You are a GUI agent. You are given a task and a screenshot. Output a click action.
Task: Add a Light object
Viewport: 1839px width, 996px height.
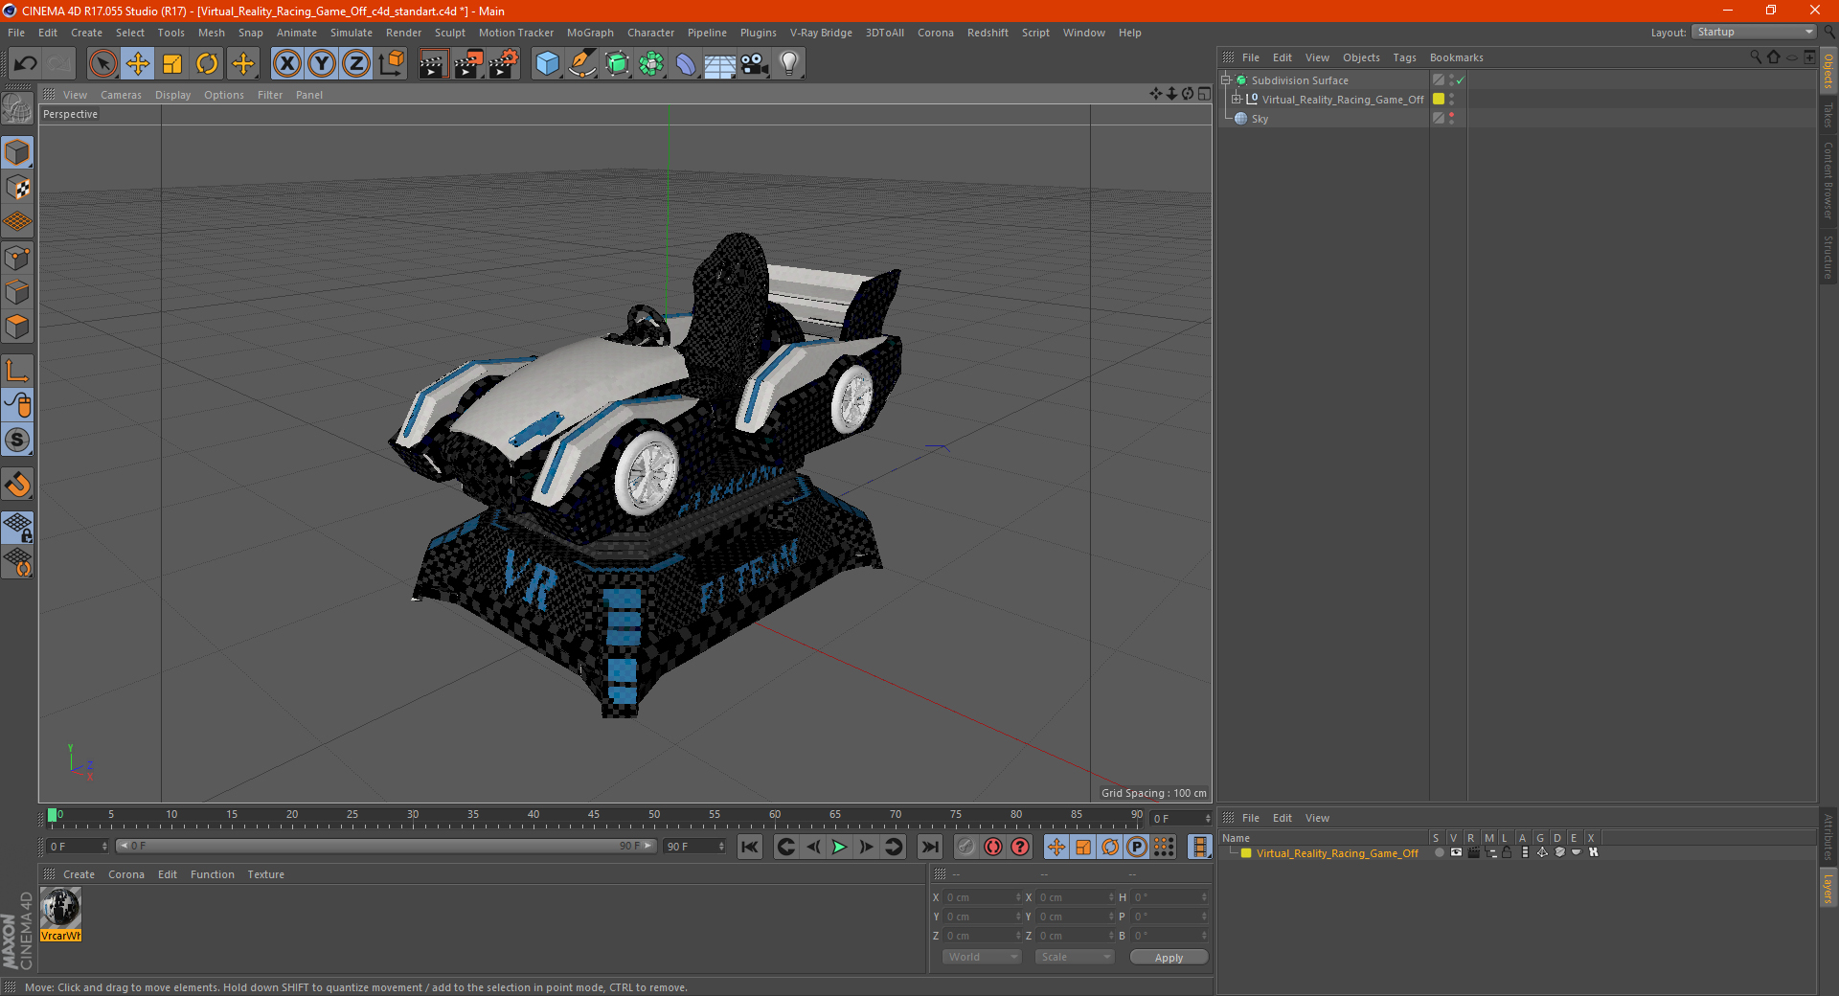click(x=789, y=64)
